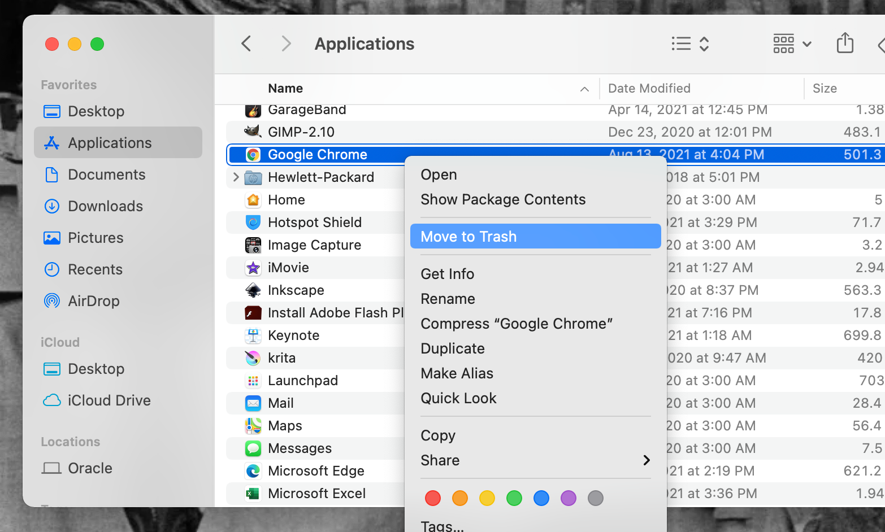
Task: Select the Microsoft Excel icon
Action: [253, 493]
